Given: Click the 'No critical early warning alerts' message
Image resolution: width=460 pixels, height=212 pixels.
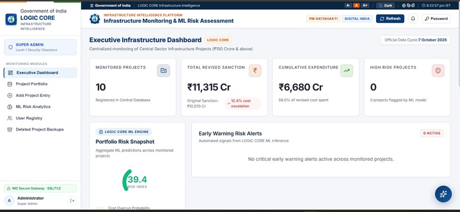Looking at the screenshot, I should pyautogui.click(x=321, y=160).
